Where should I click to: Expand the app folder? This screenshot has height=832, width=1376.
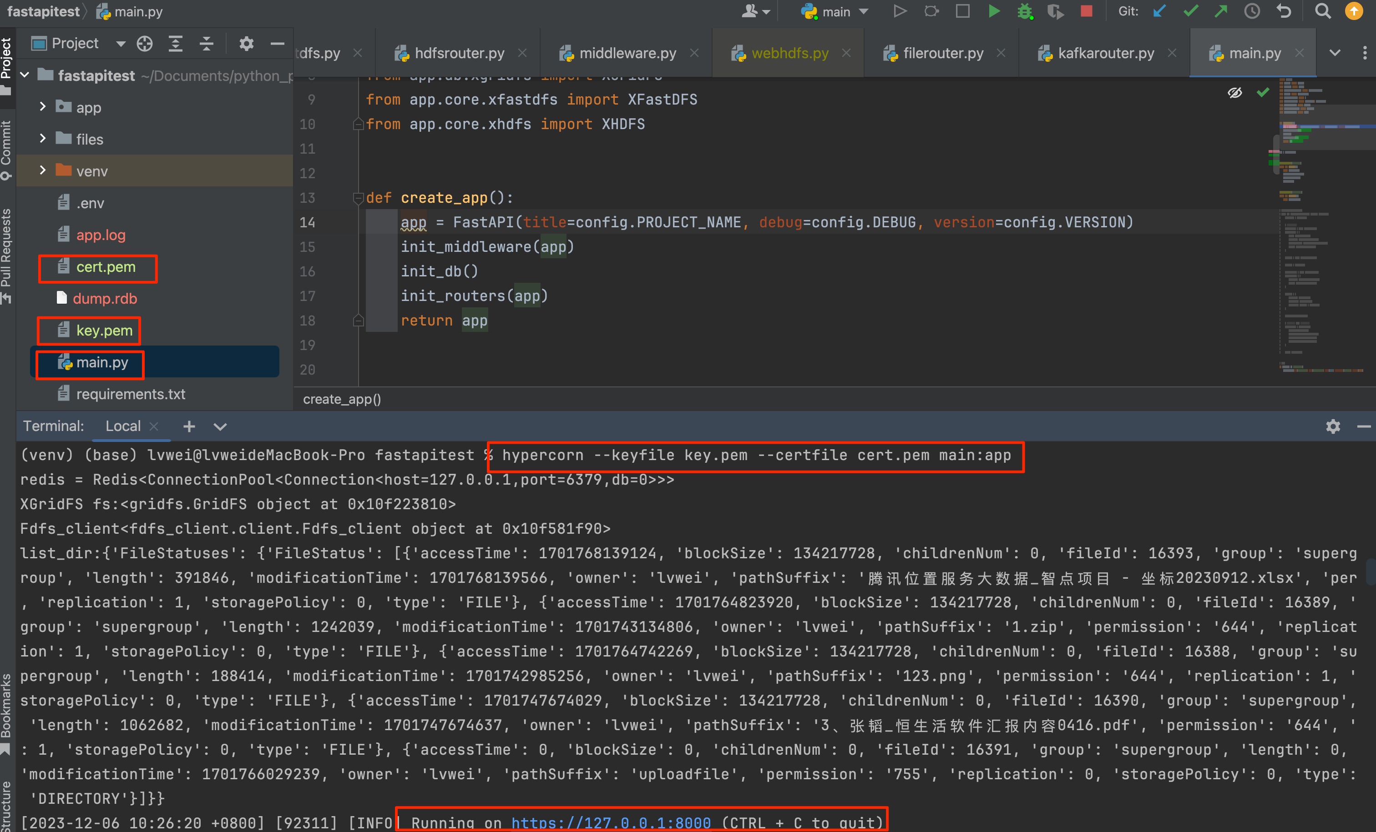coord(42,106)
